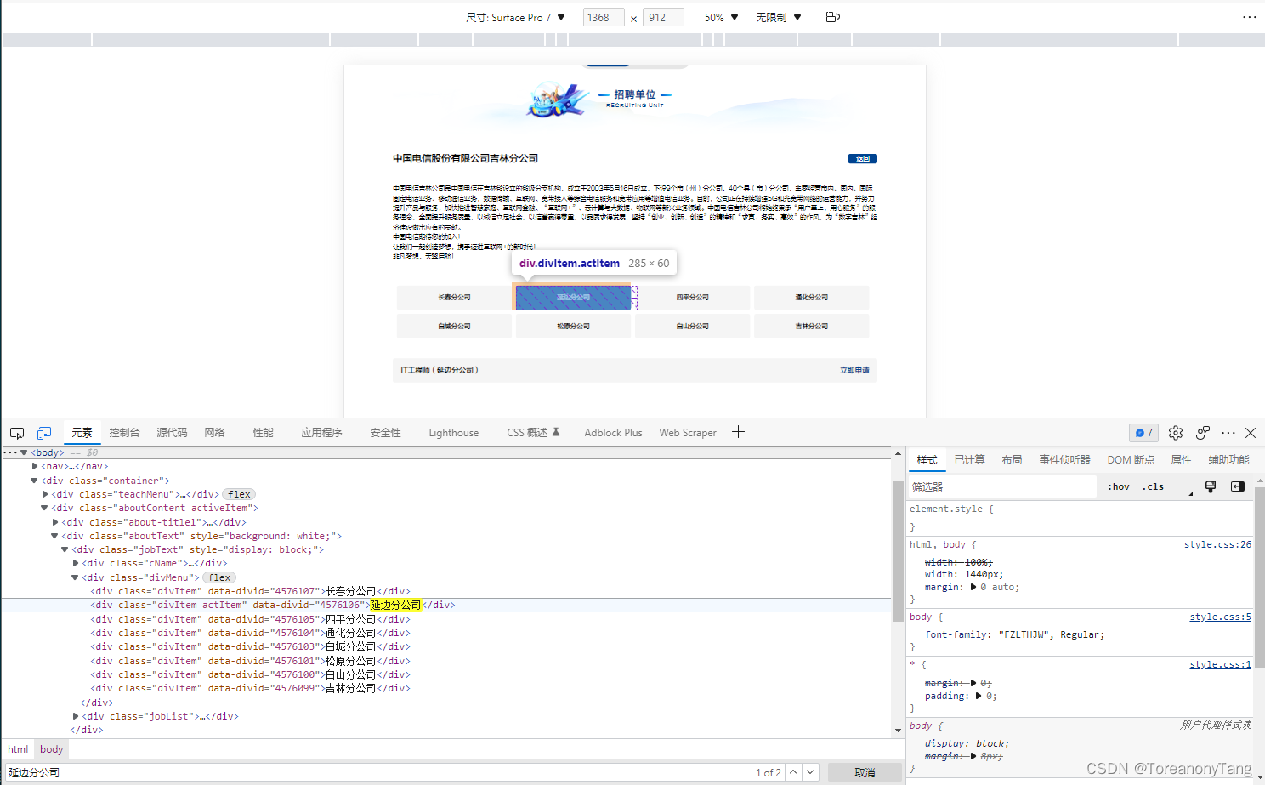Expand the teachMenu div node
Viewport: 1265px width, 785px height.
[x=45, y=494]
